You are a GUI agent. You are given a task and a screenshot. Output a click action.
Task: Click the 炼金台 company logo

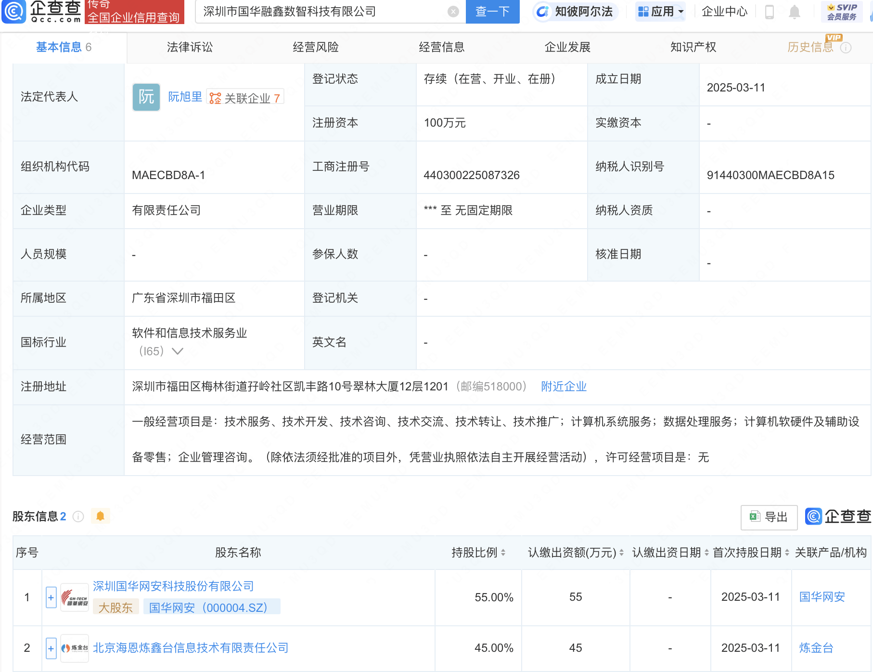(75, 648)
